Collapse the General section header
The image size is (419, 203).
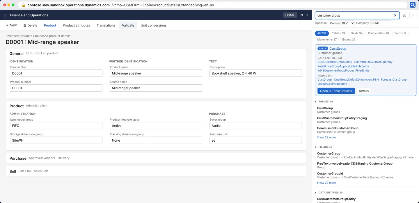(156, 54)
